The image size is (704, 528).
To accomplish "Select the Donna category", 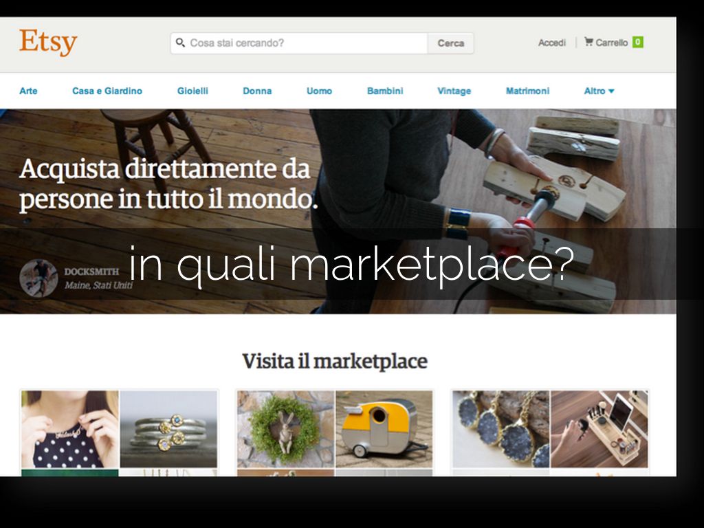I will tap(257, 91).
